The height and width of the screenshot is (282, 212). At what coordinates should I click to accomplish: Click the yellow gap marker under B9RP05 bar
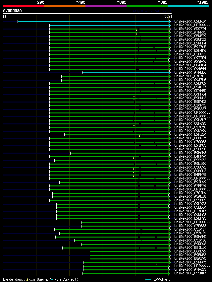coord(156,264)
